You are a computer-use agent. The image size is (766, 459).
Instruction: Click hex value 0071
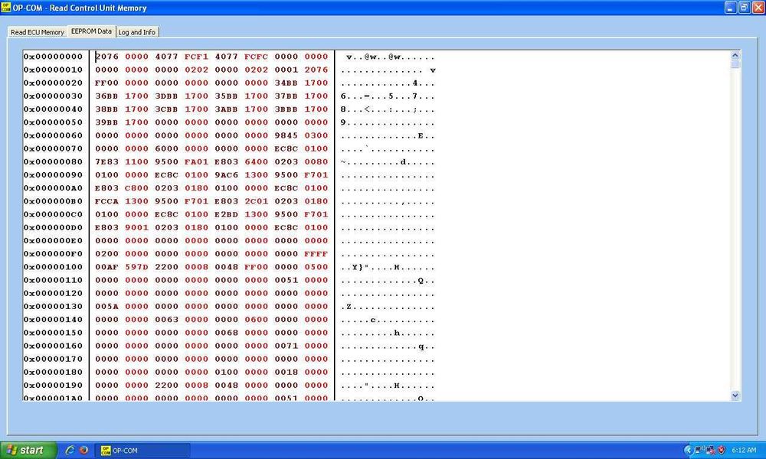286,347
